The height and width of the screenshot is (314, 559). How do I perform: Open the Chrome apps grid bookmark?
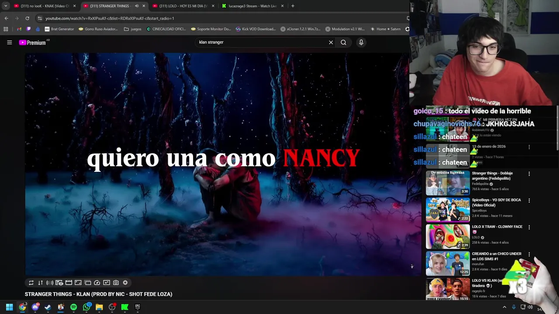6,29
